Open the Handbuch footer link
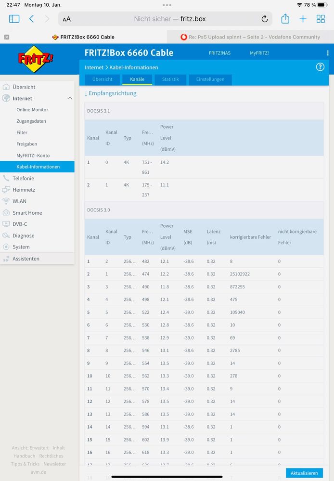334x481 pixels. coord(24,456)
